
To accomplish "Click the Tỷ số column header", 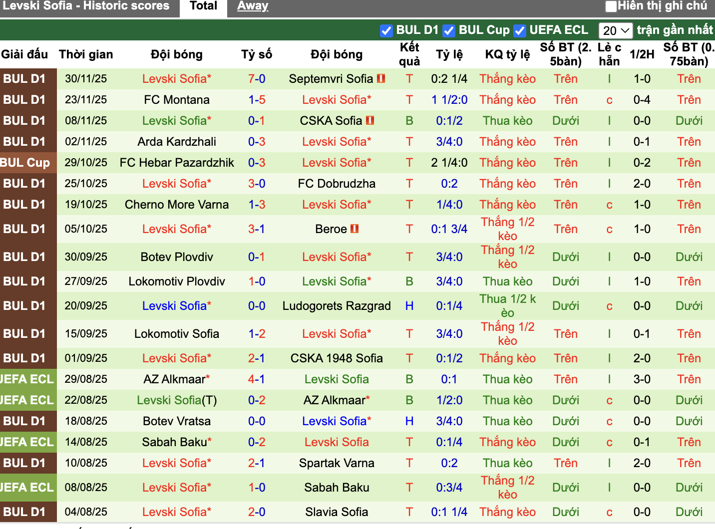I will coord(257,54).
